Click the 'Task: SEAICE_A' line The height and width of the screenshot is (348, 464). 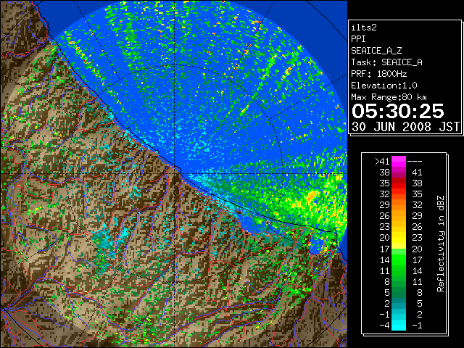(386, 62)
